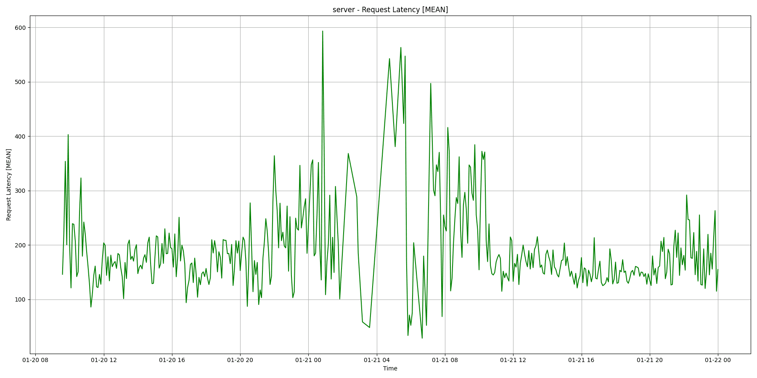Click the x-axis tick label '01-20 16'

[172, 360]
